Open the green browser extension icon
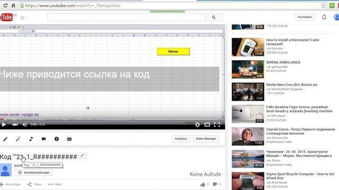Image resolution: width=339 pixels, height=190 pixels. click(332, 6)
